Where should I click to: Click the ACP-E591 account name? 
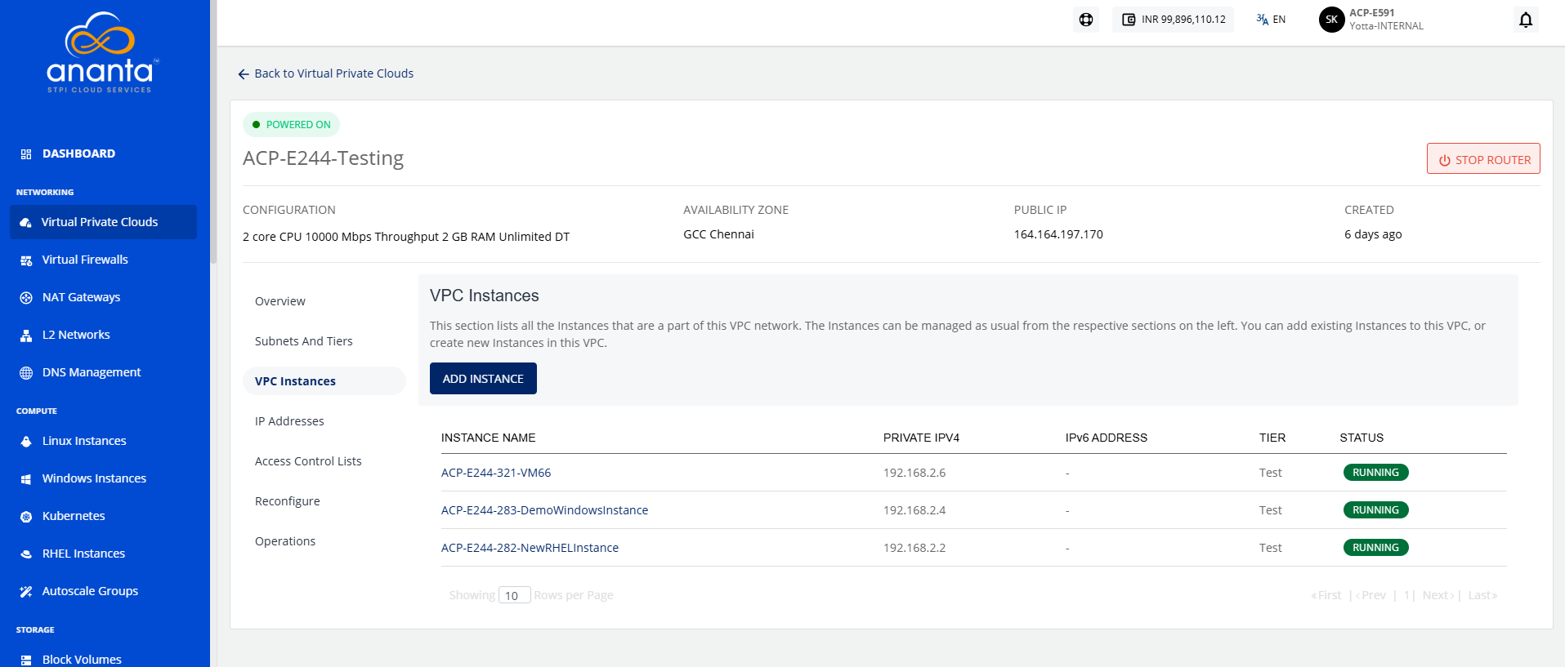(x=1372, y=13)
